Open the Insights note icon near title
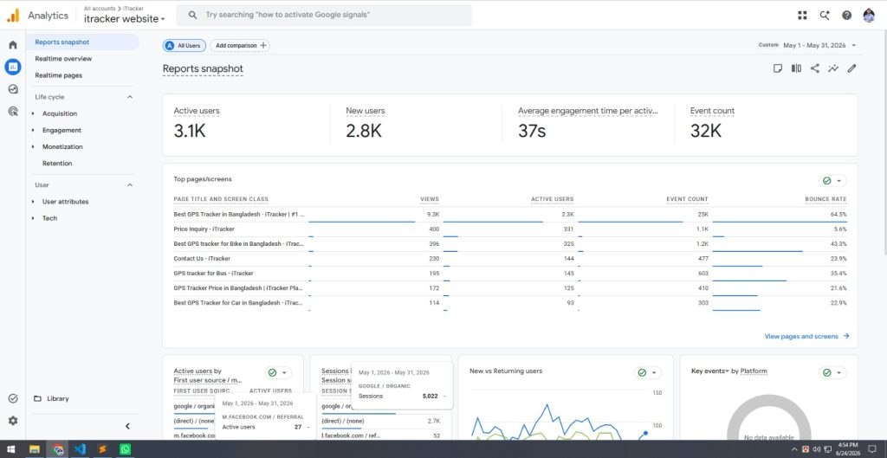This screenshot has height=458, width=887. (x=778, y=68)
